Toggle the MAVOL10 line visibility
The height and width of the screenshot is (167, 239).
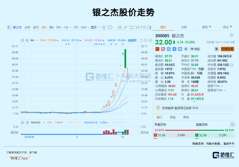click(96, 123)
